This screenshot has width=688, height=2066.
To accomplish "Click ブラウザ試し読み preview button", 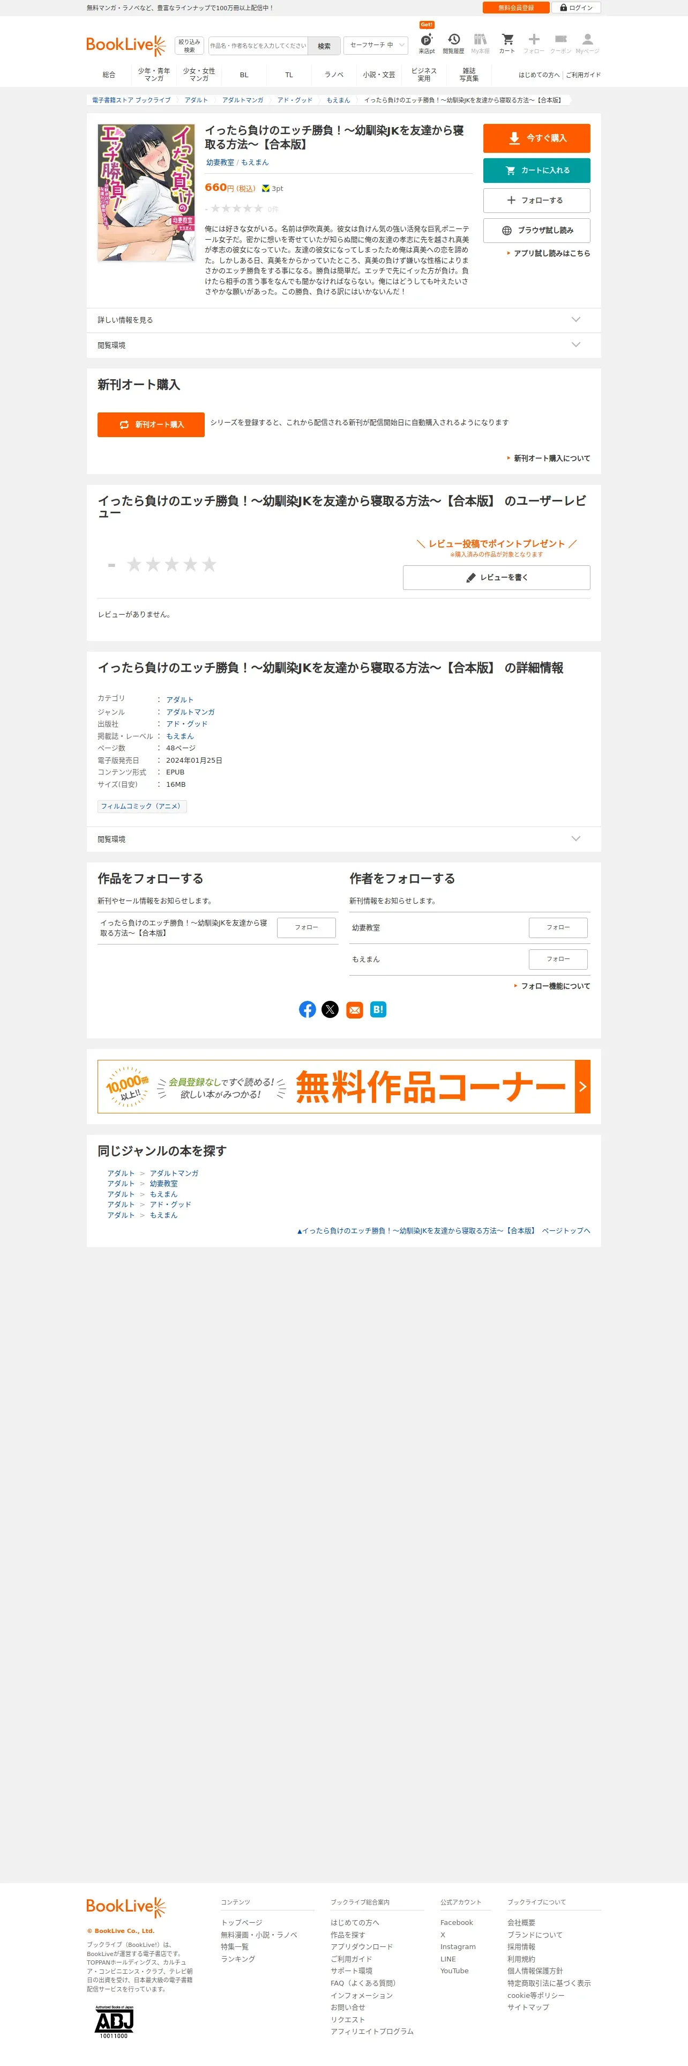I will tap(536, 230).
